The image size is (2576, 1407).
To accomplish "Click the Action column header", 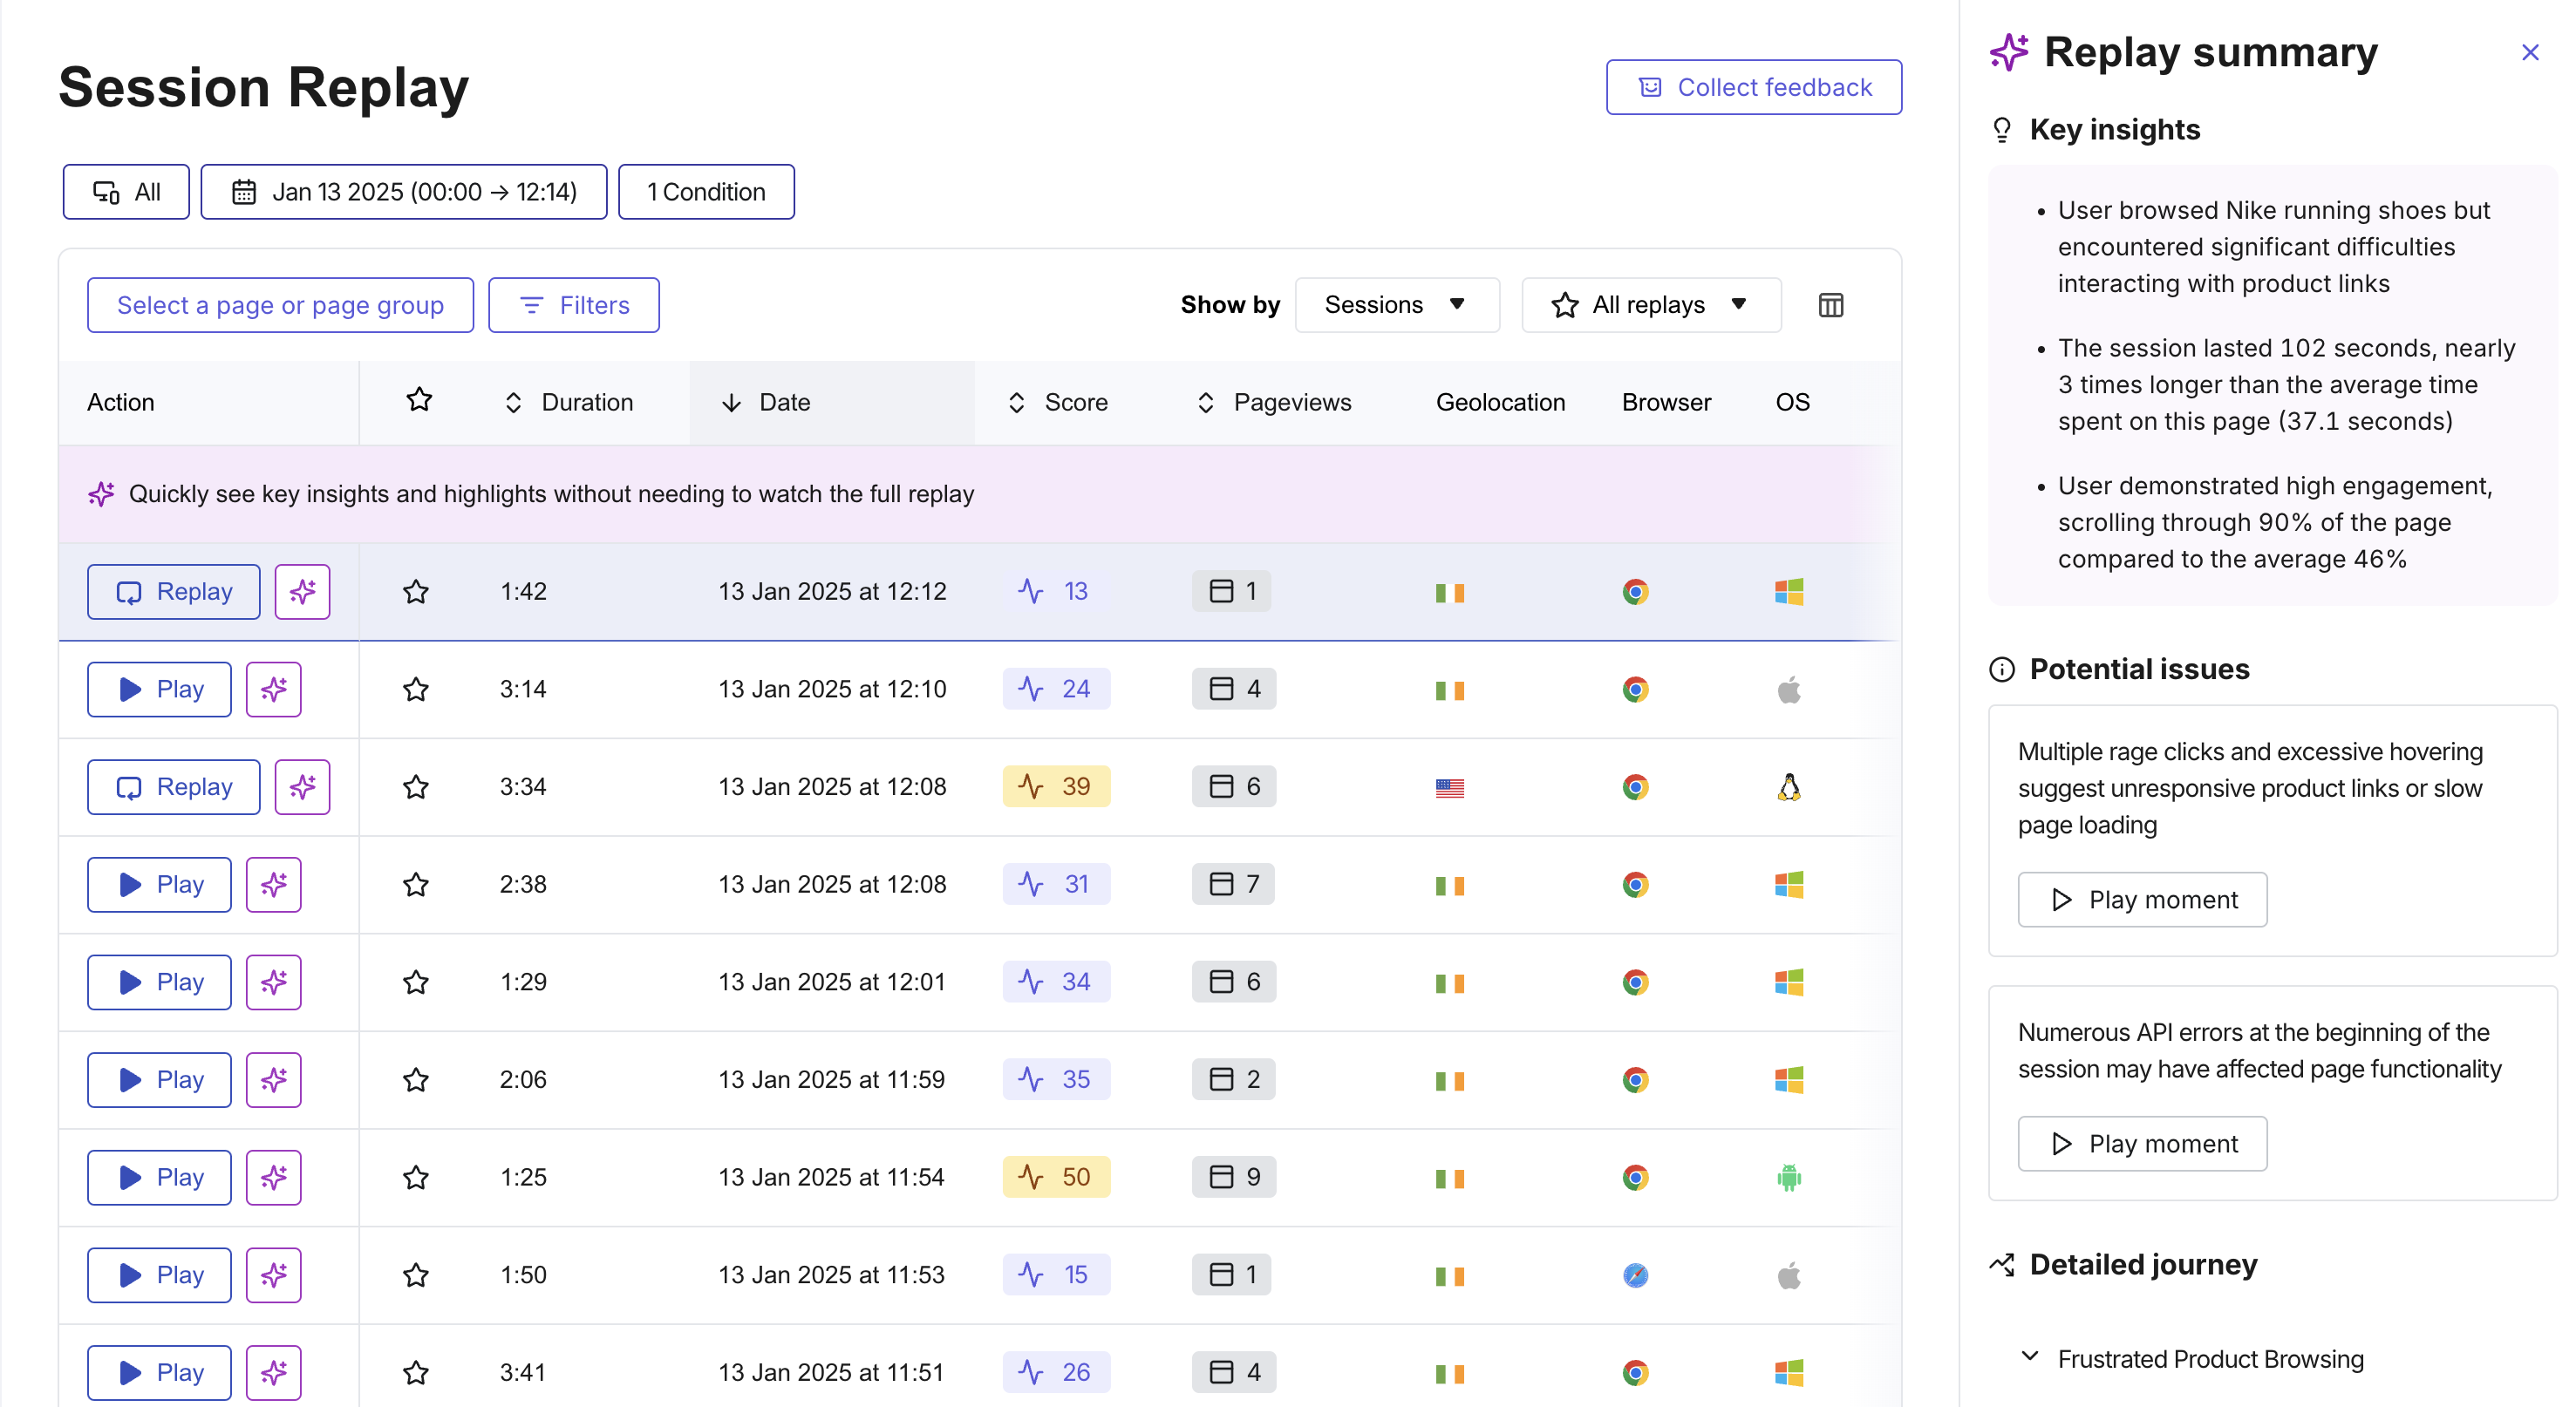I will pyautogui.click(x=120, y=402).
